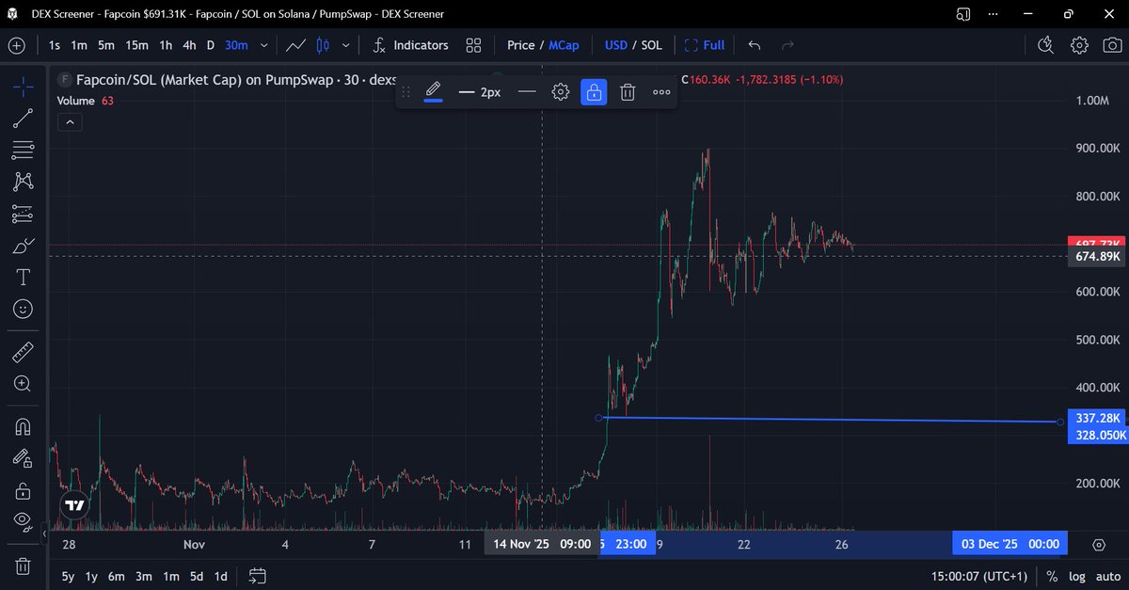Toggle hide all drawings eye icon
Image resolution: width=1129 pixels, height=590 pixels.
click(23, 521)
